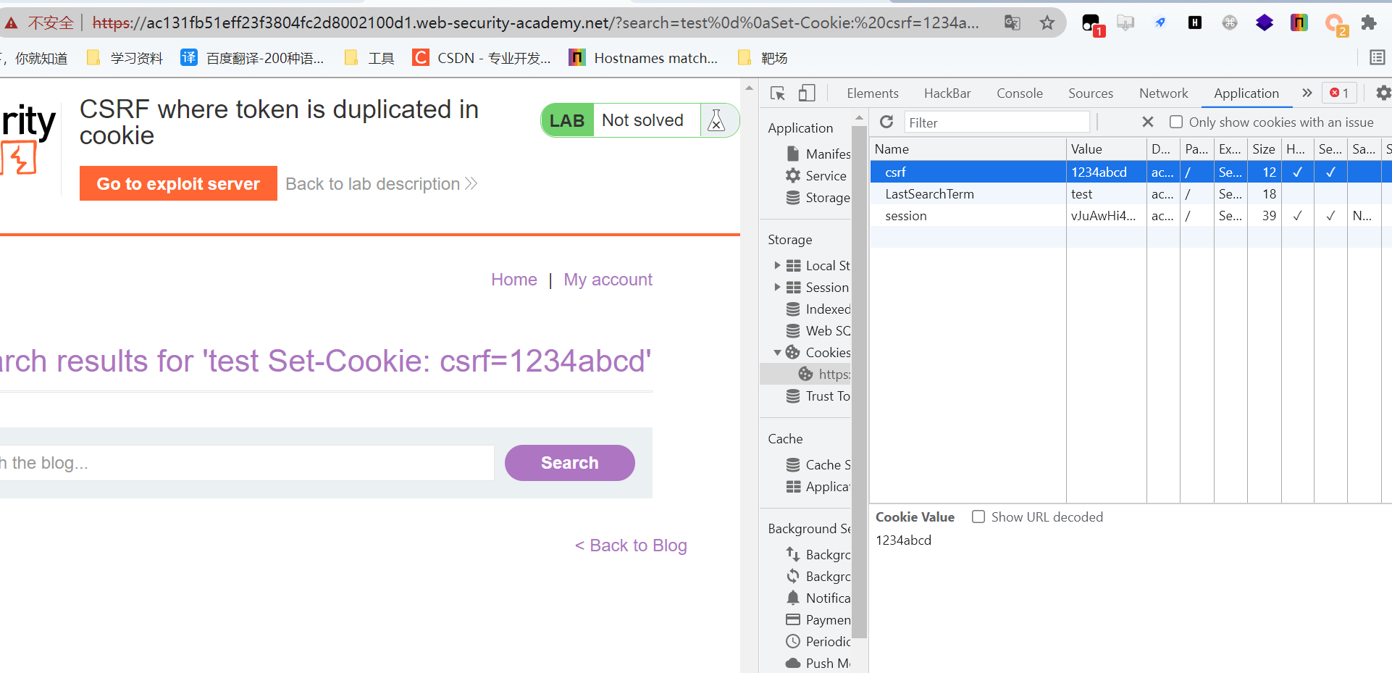The width and height of the screenshot is (1392, 673).
Task: Collapse the Cookies tree node
Action: click(x=777, y=352)
